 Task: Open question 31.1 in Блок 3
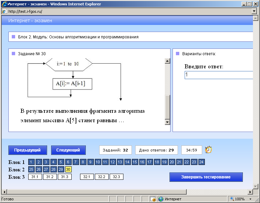pyautogui.click(x=35, y=177)
